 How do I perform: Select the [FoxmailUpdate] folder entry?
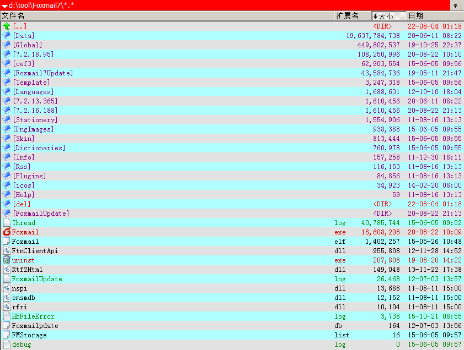pyautogui.click(x=41, y=214)
